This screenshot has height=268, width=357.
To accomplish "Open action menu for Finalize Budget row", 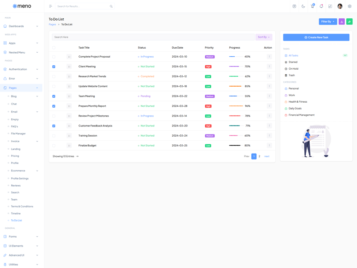I will click(269, 146).
